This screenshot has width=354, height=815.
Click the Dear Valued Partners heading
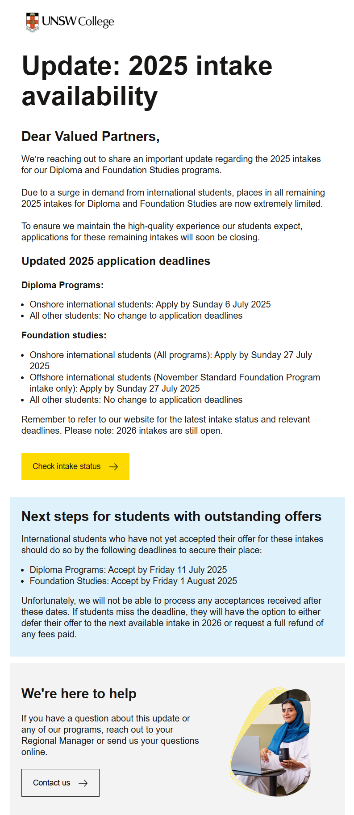(x=91, y=137)
